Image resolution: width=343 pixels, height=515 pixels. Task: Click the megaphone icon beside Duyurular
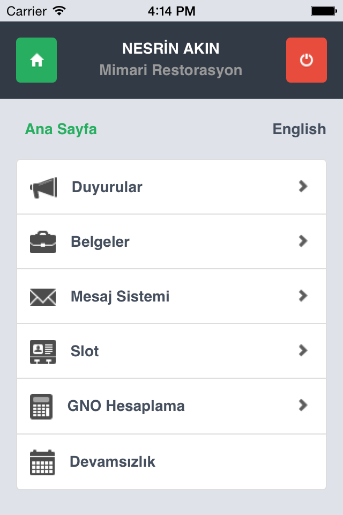coord(43,188)
